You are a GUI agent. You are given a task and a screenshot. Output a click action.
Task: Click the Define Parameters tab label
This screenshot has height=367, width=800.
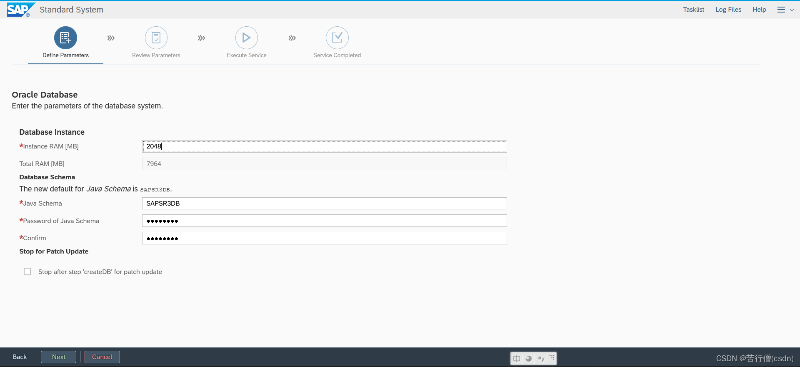click(65, 55)
